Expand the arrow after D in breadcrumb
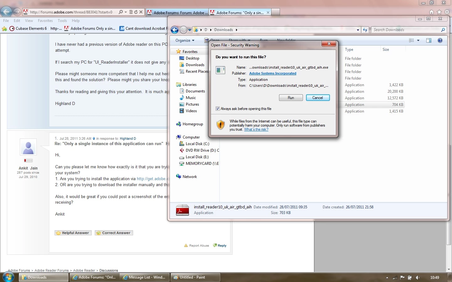The image size is (452, 282). coord(211,30)
